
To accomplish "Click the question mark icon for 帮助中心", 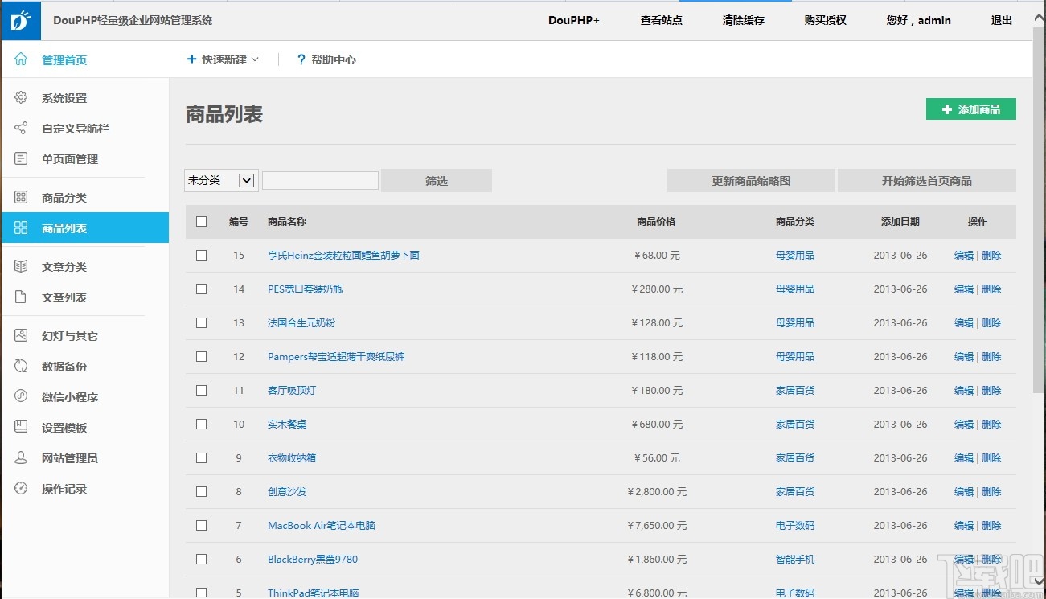I will point(301,59).
